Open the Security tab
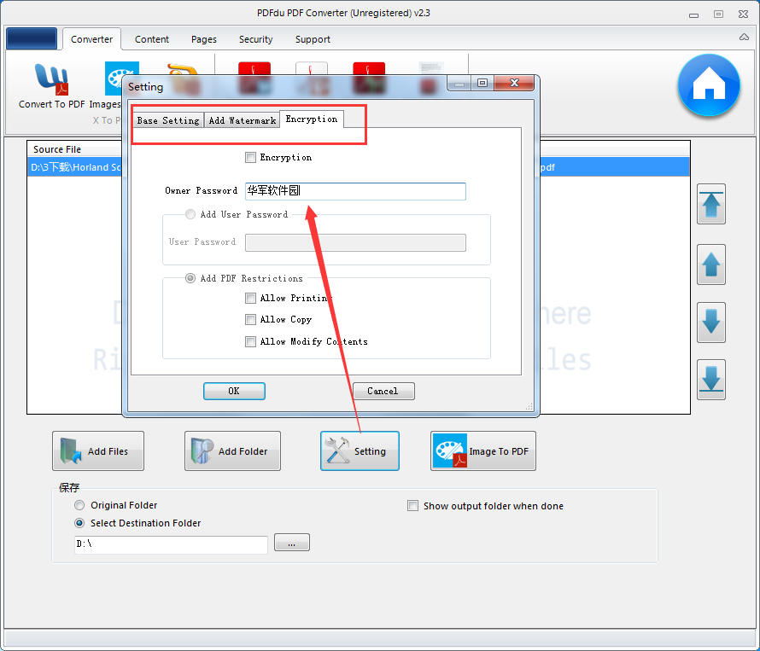The height and width of the screenshot is (651, 760). click(255, 39)
